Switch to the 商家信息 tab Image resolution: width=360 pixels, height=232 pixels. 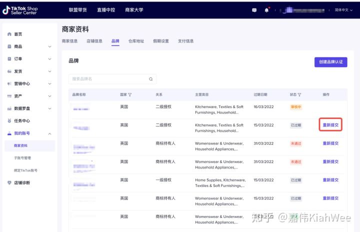click(x=69, y=41)
